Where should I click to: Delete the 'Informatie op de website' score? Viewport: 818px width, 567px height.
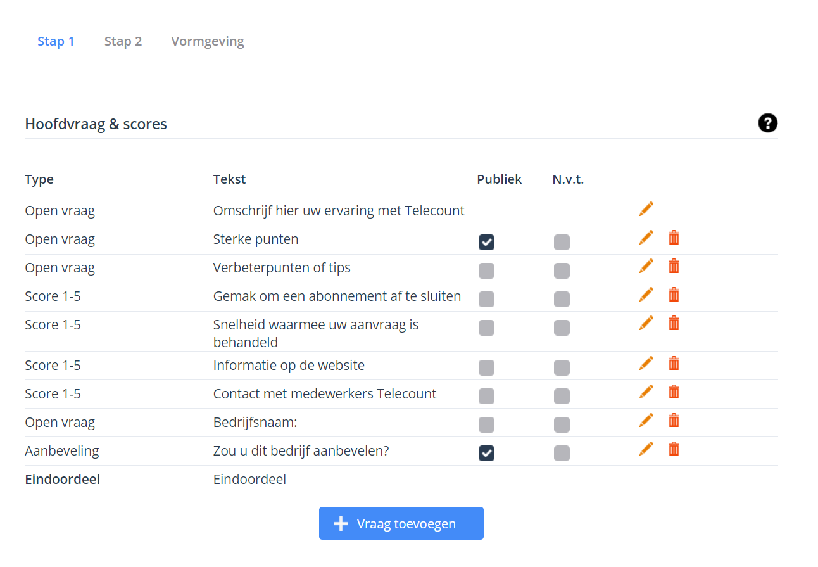(x=674, y=364)
